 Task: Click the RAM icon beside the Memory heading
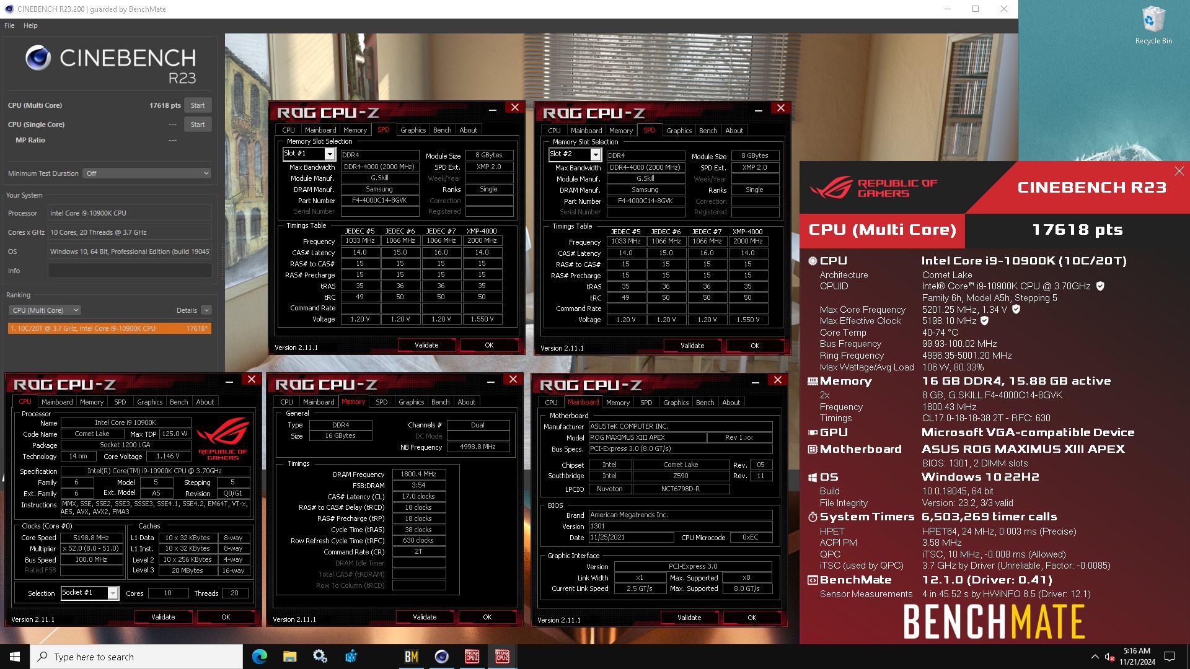click(813, 381)
